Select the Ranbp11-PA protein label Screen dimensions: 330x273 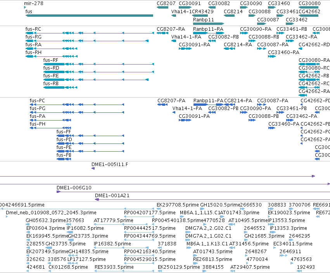tap(208, 101)
